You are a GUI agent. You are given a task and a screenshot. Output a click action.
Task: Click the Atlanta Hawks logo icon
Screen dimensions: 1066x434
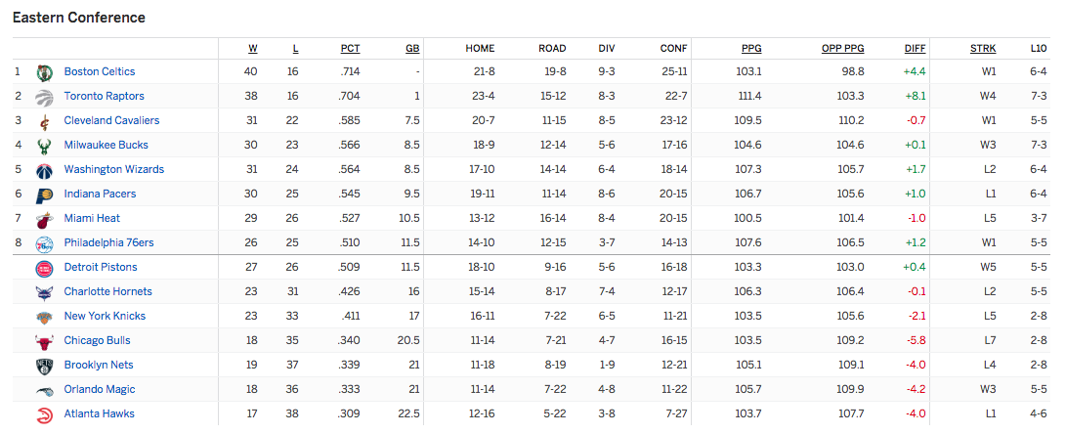coord(44,414)
